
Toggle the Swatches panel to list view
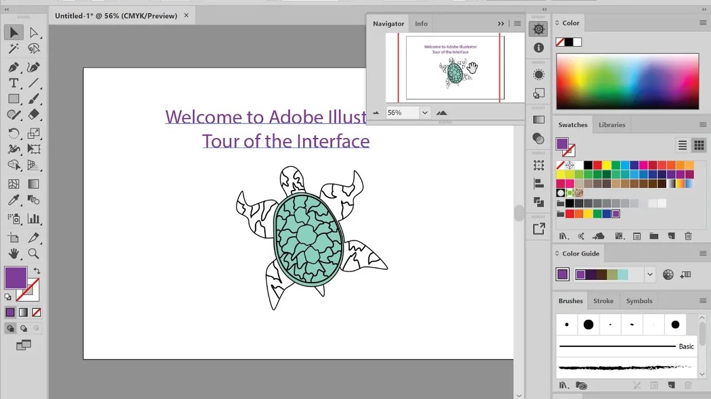682,145
